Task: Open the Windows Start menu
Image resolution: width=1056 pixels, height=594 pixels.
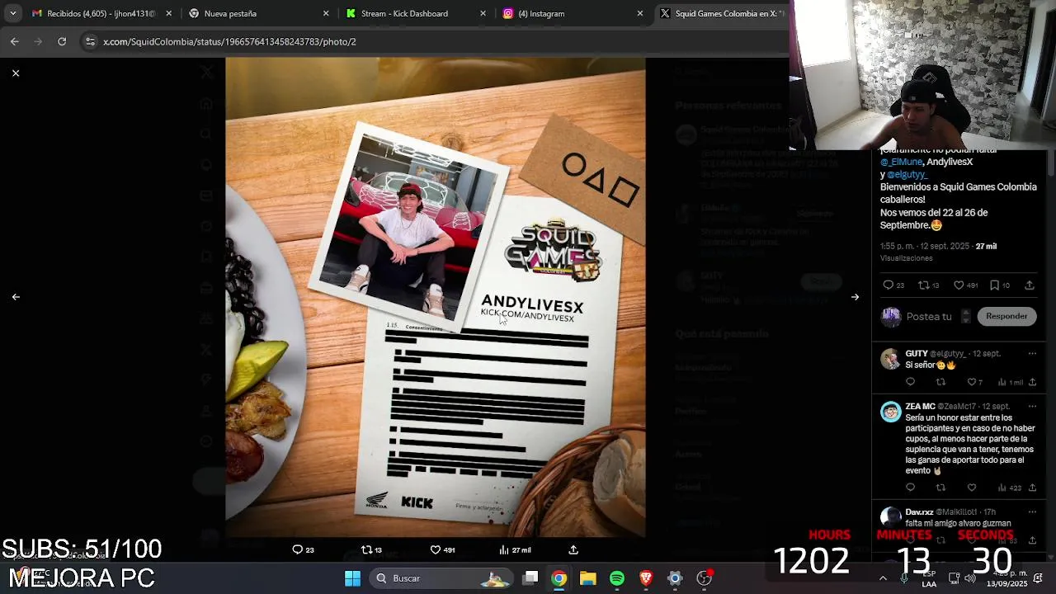Action: [x=352, y=578]
